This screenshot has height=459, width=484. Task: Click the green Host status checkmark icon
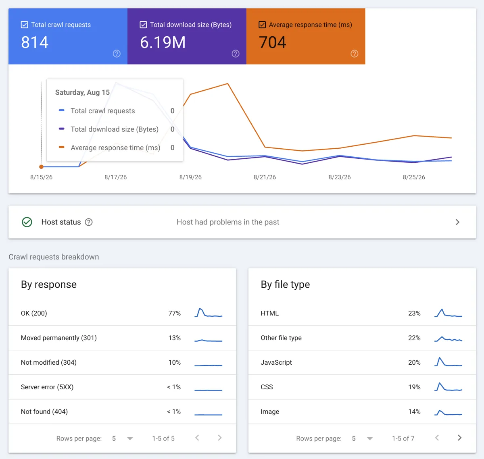click(27, 222)
